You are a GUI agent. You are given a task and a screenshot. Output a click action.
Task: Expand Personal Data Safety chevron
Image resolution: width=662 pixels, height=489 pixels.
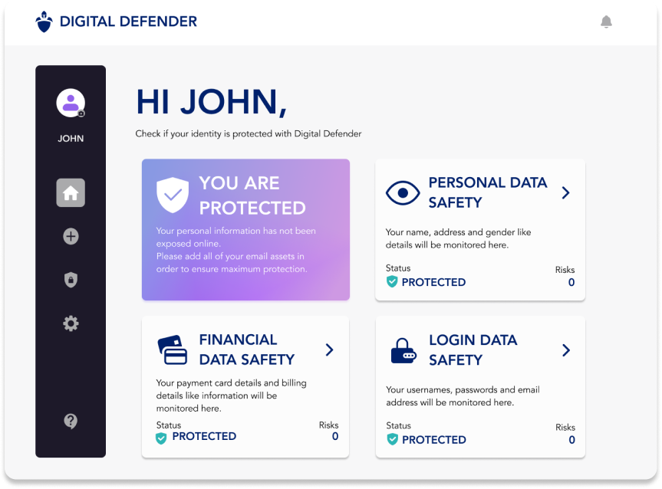[x=566, y=192]
